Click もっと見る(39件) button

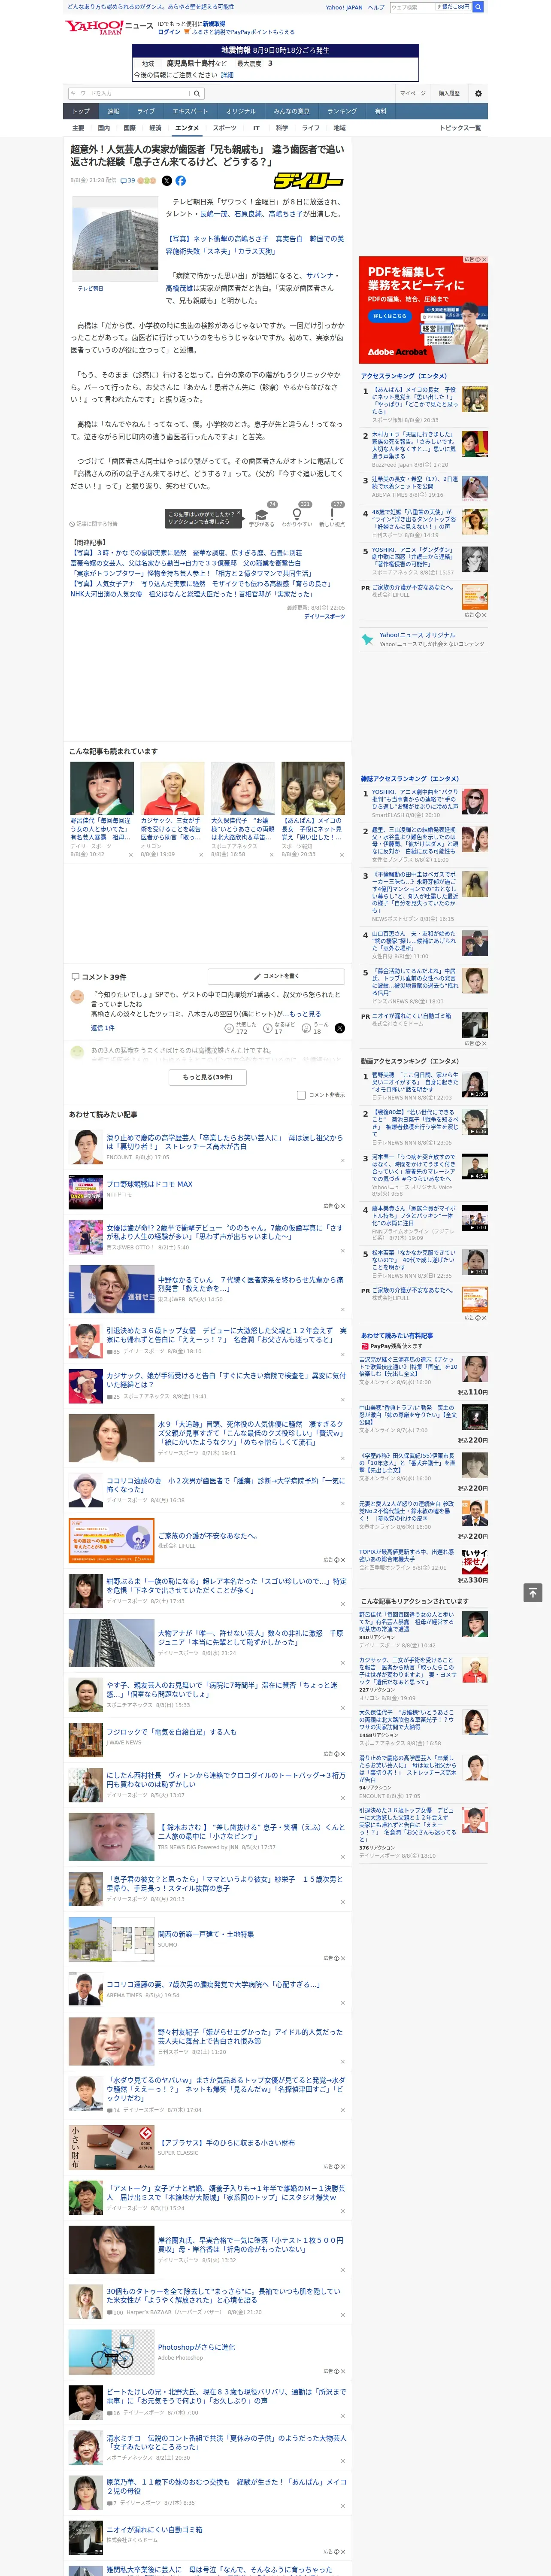[208, 1077]
